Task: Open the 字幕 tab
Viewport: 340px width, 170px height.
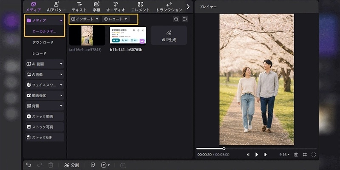Action: (x=96, y=7)
